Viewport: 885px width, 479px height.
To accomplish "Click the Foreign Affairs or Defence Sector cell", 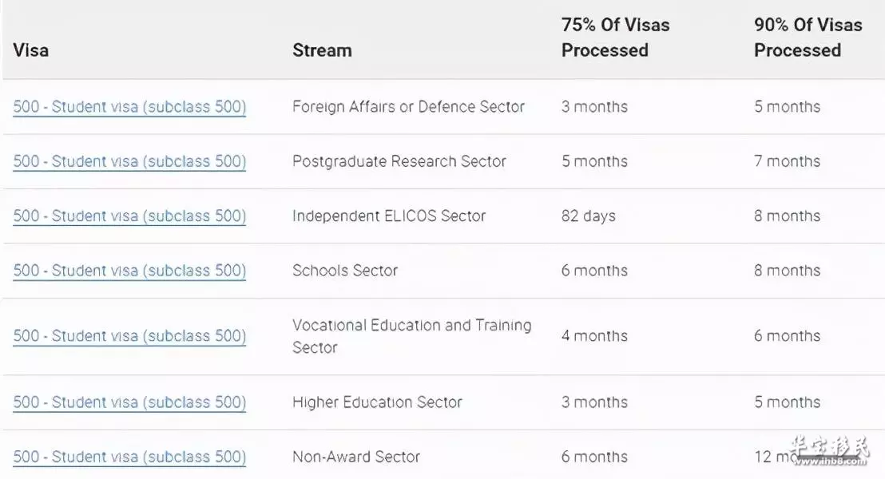I will (x=409, y=107).
